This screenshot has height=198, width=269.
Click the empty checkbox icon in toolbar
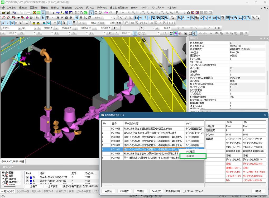tap(190, 33)
